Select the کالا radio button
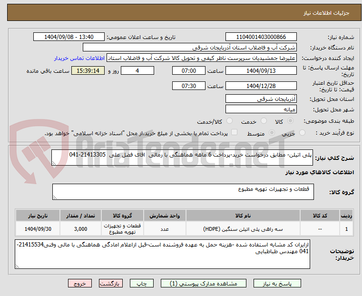 tap(291, 121)
